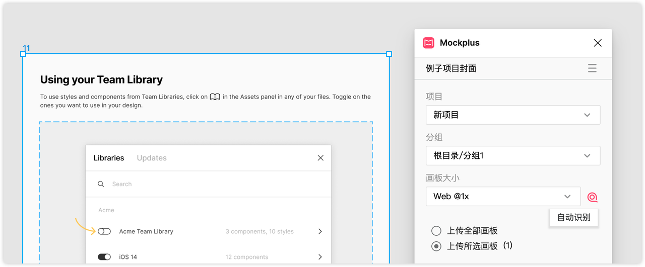Image resolution: width=645 pixels, height=267 pixels.
Task: Open the hamburger menu beside 例子项目封面
Action: [x=592, y=68]
